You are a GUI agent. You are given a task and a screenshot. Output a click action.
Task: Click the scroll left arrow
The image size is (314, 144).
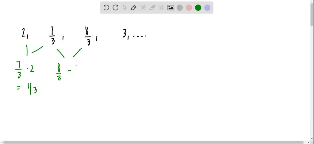point(2,142)
